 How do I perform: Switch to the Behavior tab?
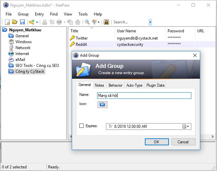[x=116, y=85]
